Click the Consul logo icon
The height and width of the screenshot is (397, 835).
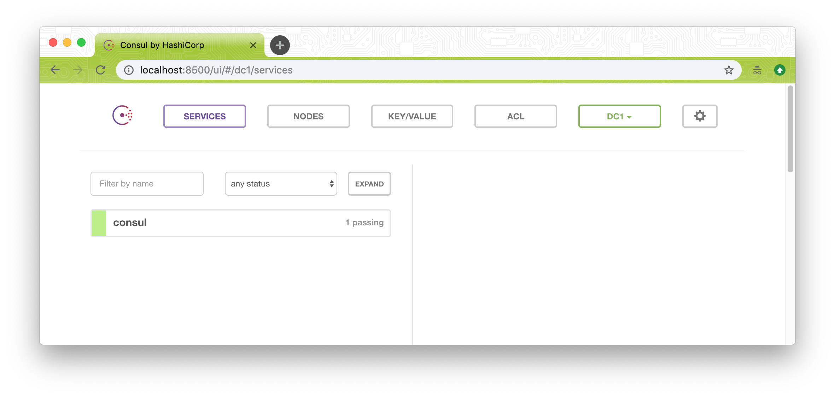click(122, 115)
